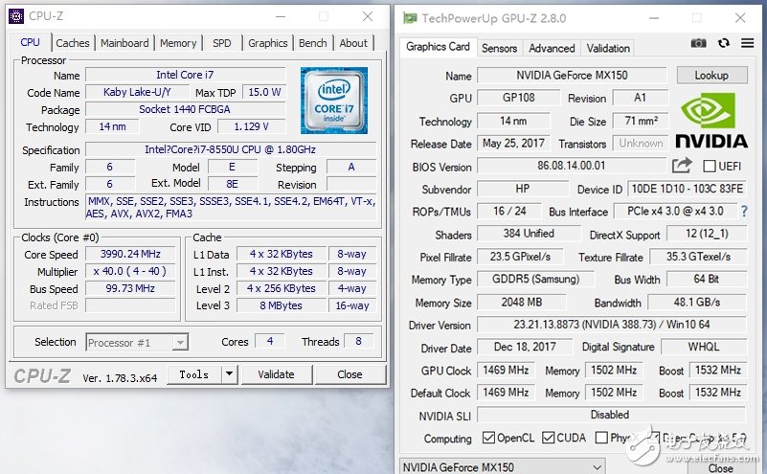Click the NVIDIA SLI value Disabled
This screenshot has height=474, width=767.
(612, 415)
